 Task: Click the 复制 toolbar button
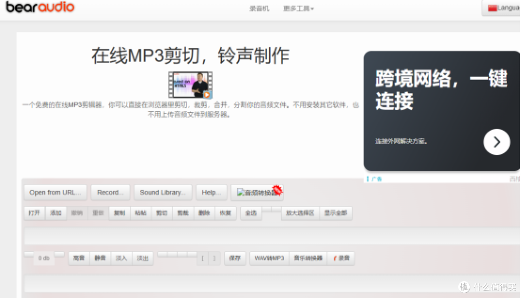click(x=119, y=213)
